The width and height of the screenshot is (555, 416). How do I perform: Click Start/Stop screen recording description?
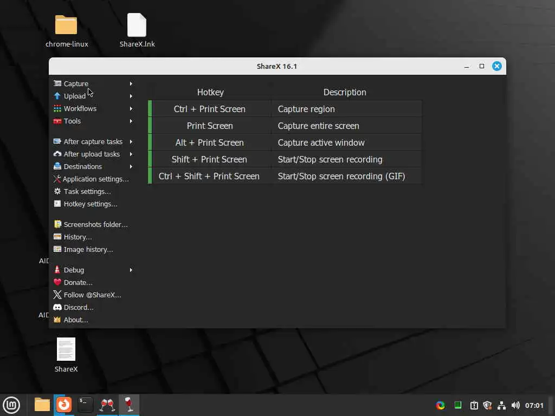(346, 159)
